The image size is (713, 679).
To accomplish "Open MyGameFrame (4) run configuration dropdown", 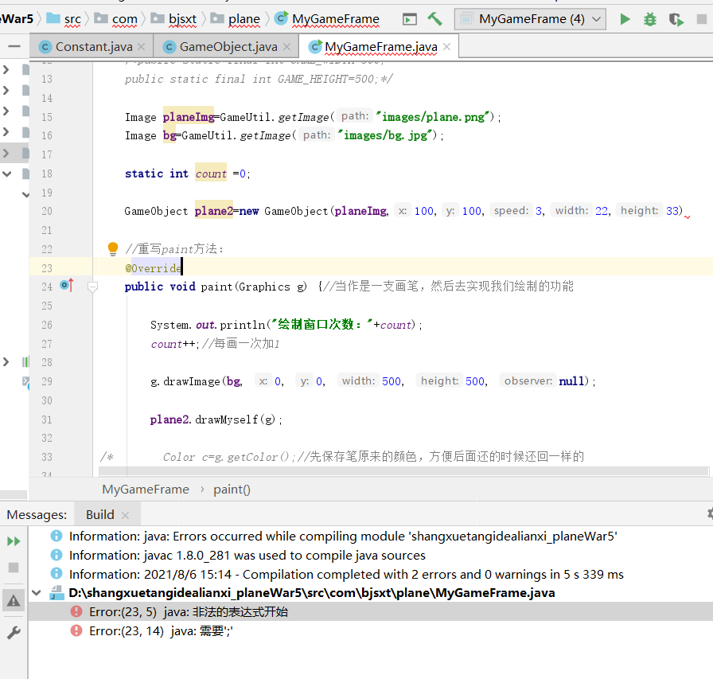I will coord(530,19).
